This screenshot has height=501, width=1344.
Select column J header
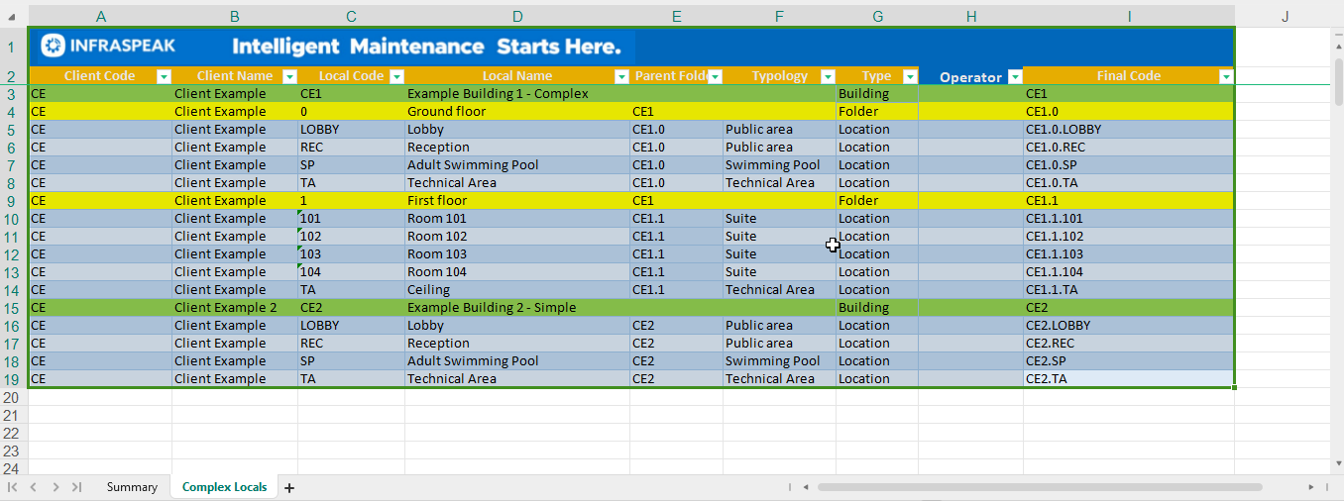pyautogui.click(x=1285, y=17)
